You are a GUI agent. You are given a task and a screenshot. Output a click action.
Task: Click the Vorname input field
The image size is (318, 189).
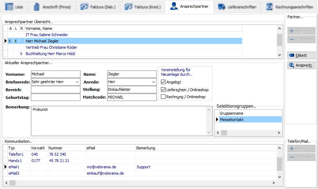pos(56,74)
